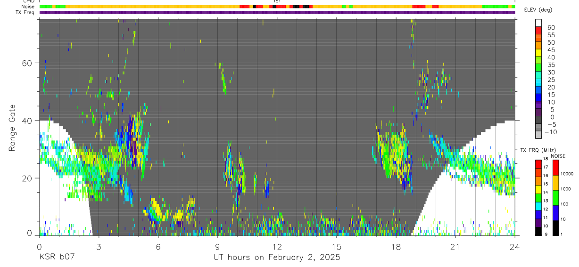Screen dimensions: 579x267
Task: Click the '151' CPID value at top
Action: click(277, 1)
